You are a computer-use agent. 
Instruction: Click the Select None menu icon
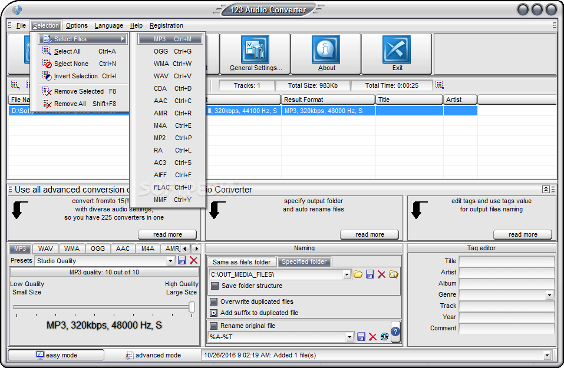[47, 64]
